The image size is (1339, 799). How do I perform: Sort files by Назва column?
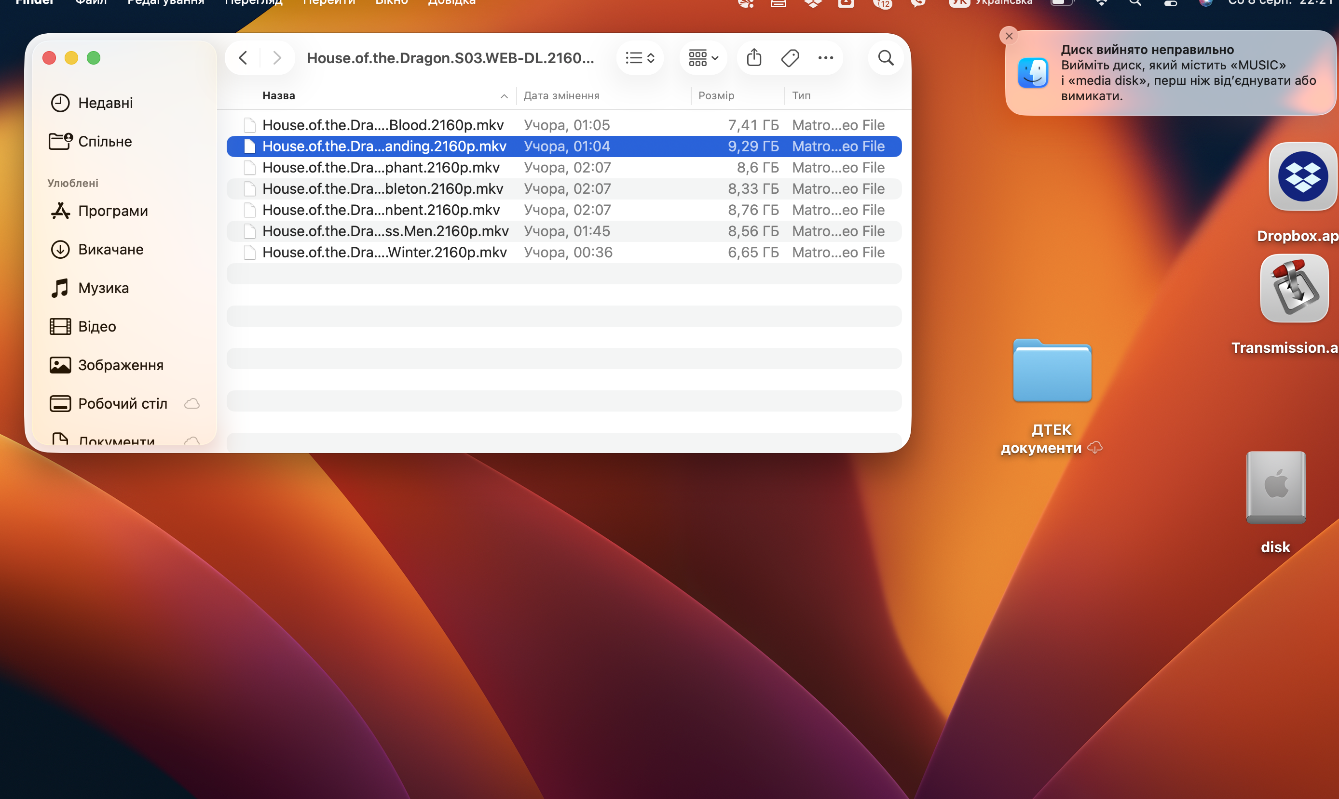(x=279, y=96)
